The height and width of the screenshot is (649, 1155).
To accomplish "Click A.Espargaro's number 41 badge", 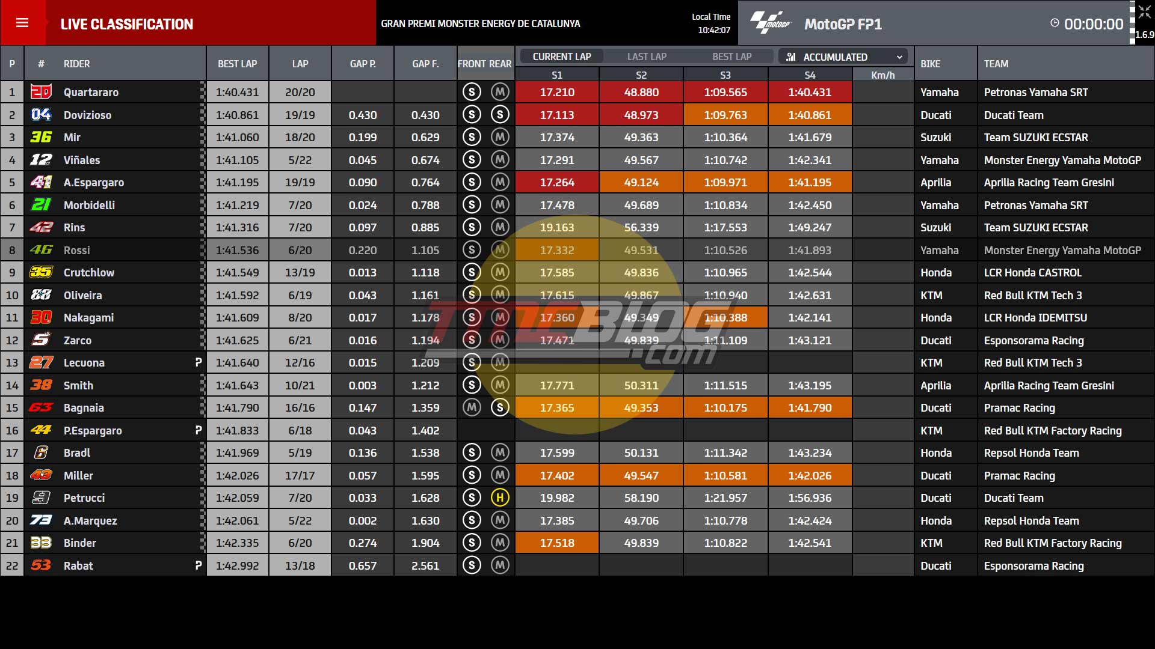I will point(41,182).
